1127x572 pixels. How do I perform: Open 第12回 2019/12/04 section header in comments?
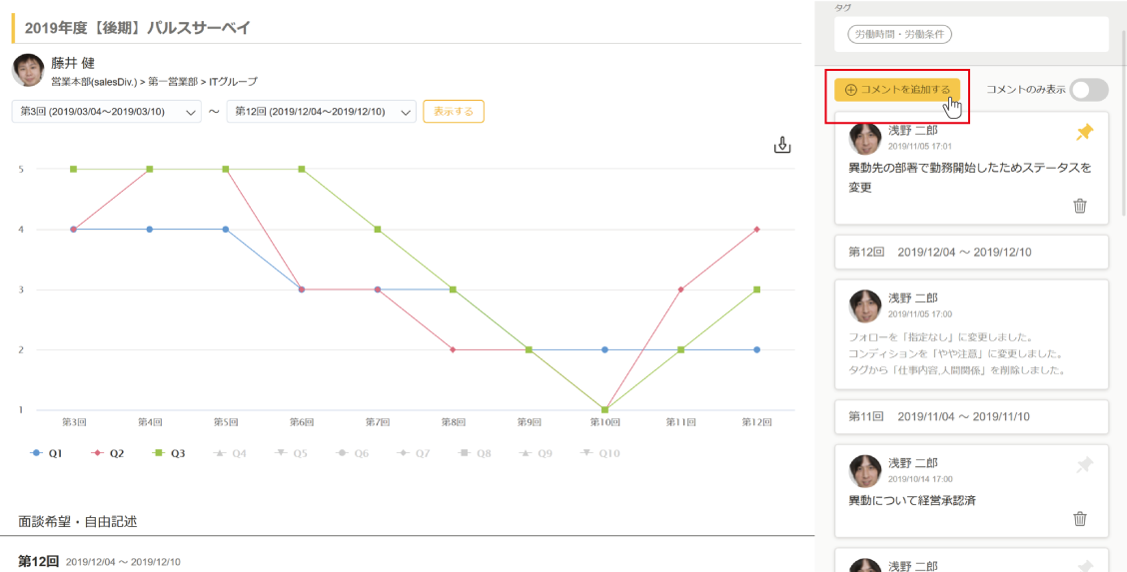coord(971,253)
